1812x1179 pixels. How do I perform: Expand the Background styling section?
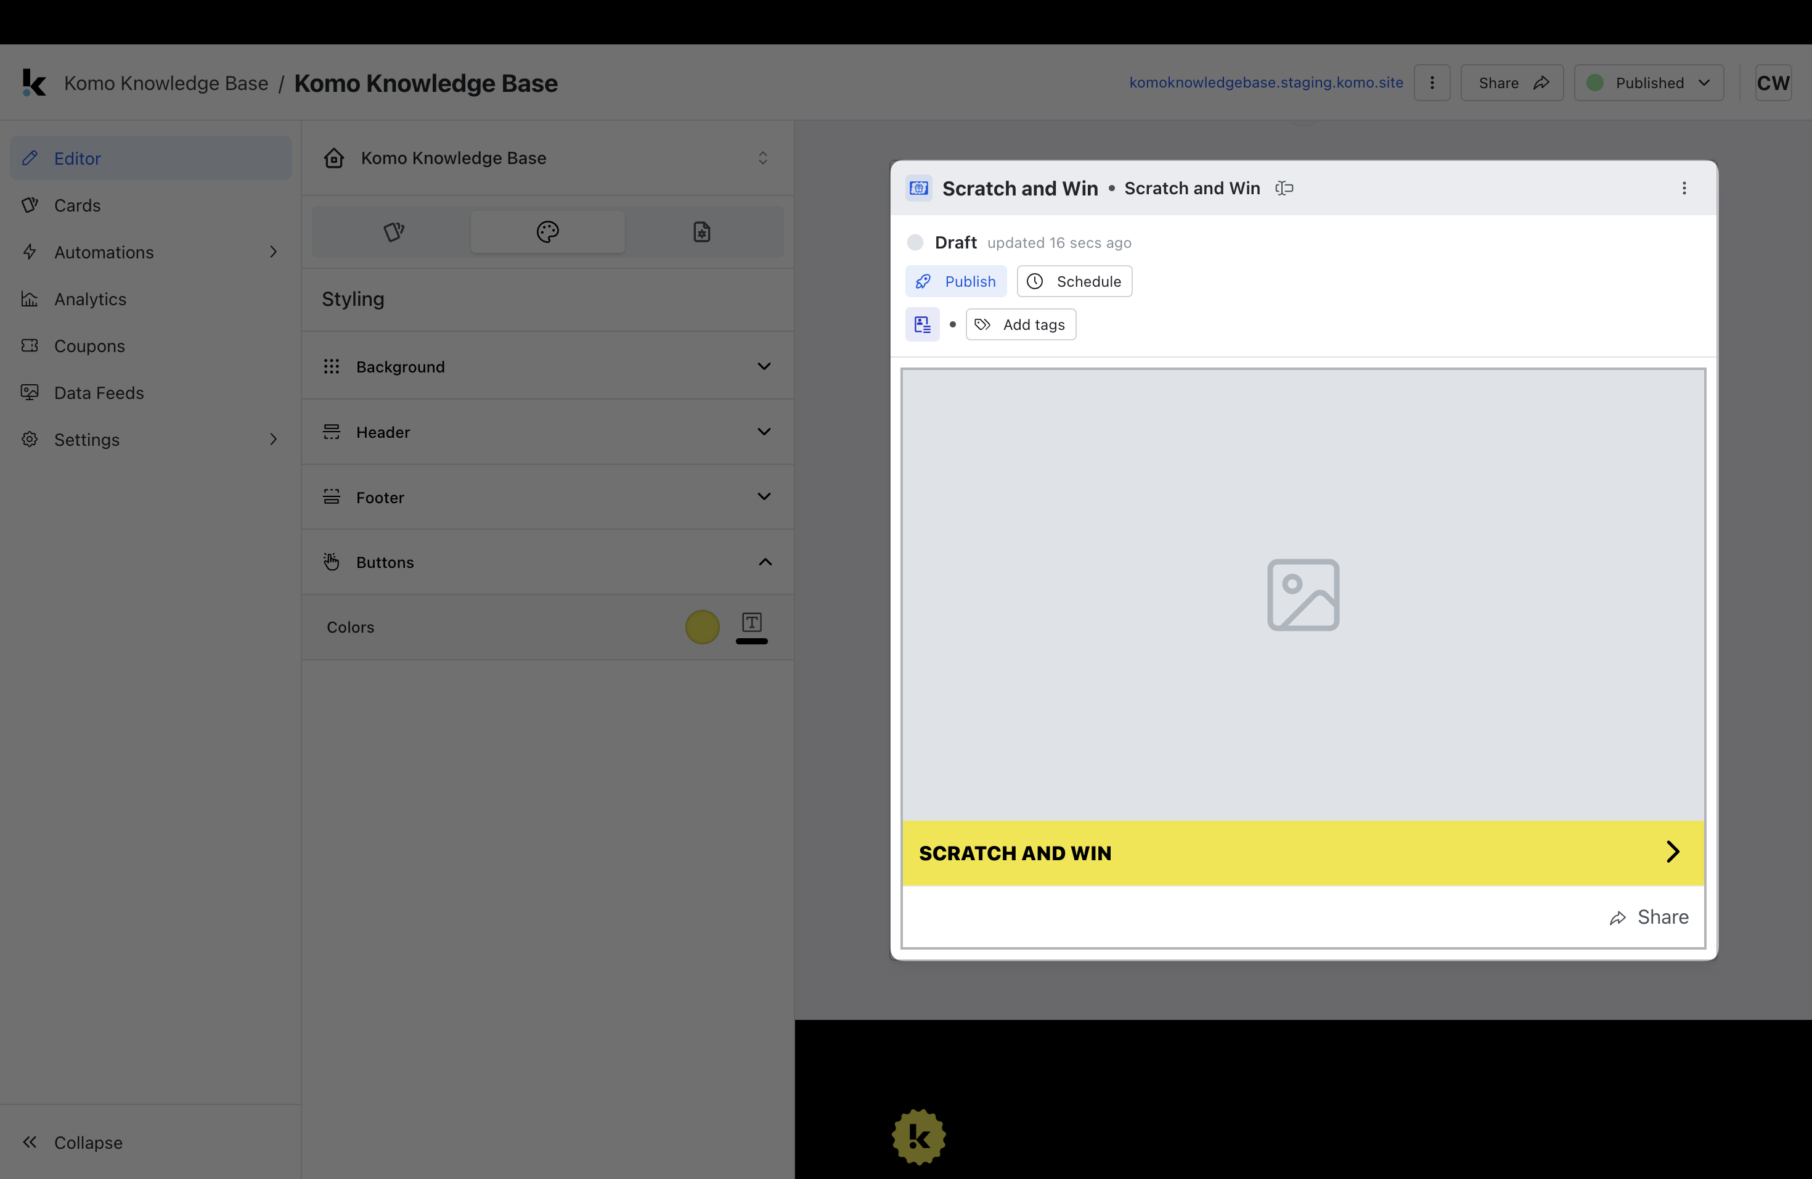coord(547,366)
